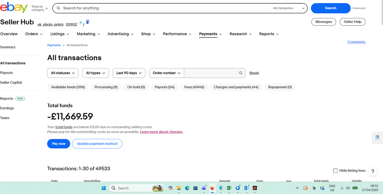Open the Excel taskbar icon
The width and height of the screenshot is (383, 194).
click(229, 188)
